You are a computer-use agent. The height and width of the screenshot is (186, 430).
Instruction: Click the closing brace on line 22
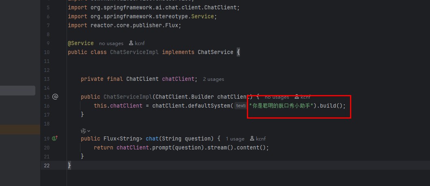pyautogui.click(x=69, y=165)
